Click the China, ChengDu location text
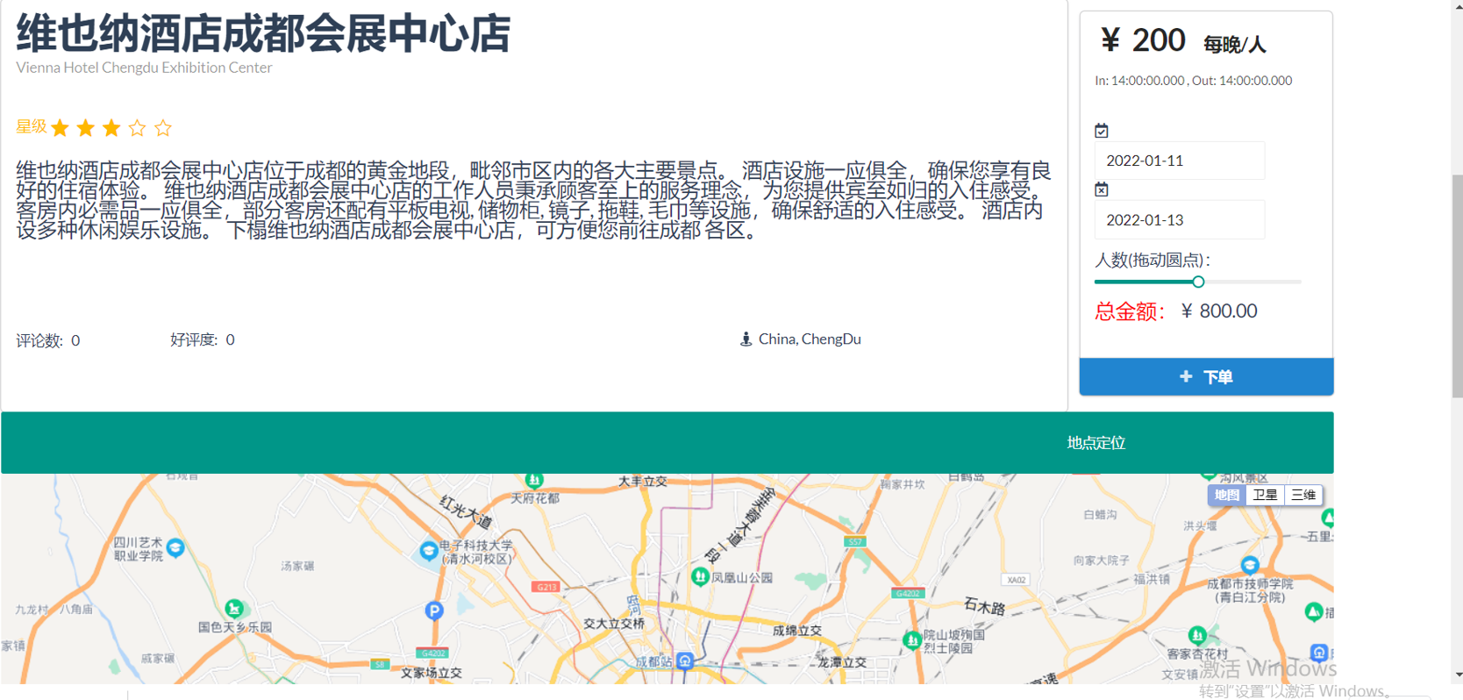This screenshot has width=1463, height=700. tap(810, 339)
